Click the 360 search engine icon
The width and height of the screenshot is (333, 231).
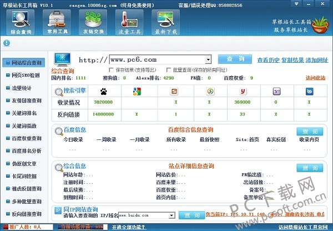210,92
